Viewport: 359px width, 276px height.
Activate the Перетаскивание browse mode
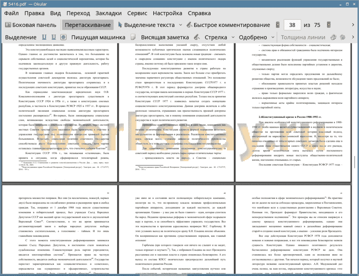(88, 25)
